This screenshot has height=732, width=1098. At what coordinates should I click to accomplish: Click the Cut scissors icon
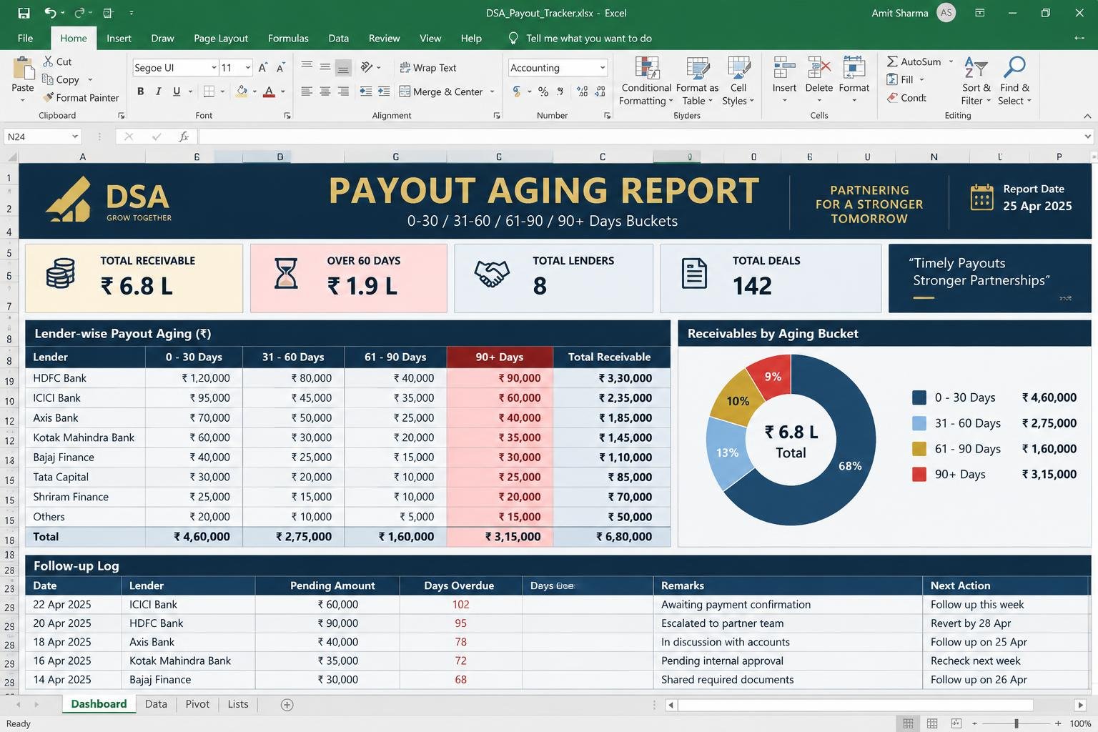tap(48, 61)
